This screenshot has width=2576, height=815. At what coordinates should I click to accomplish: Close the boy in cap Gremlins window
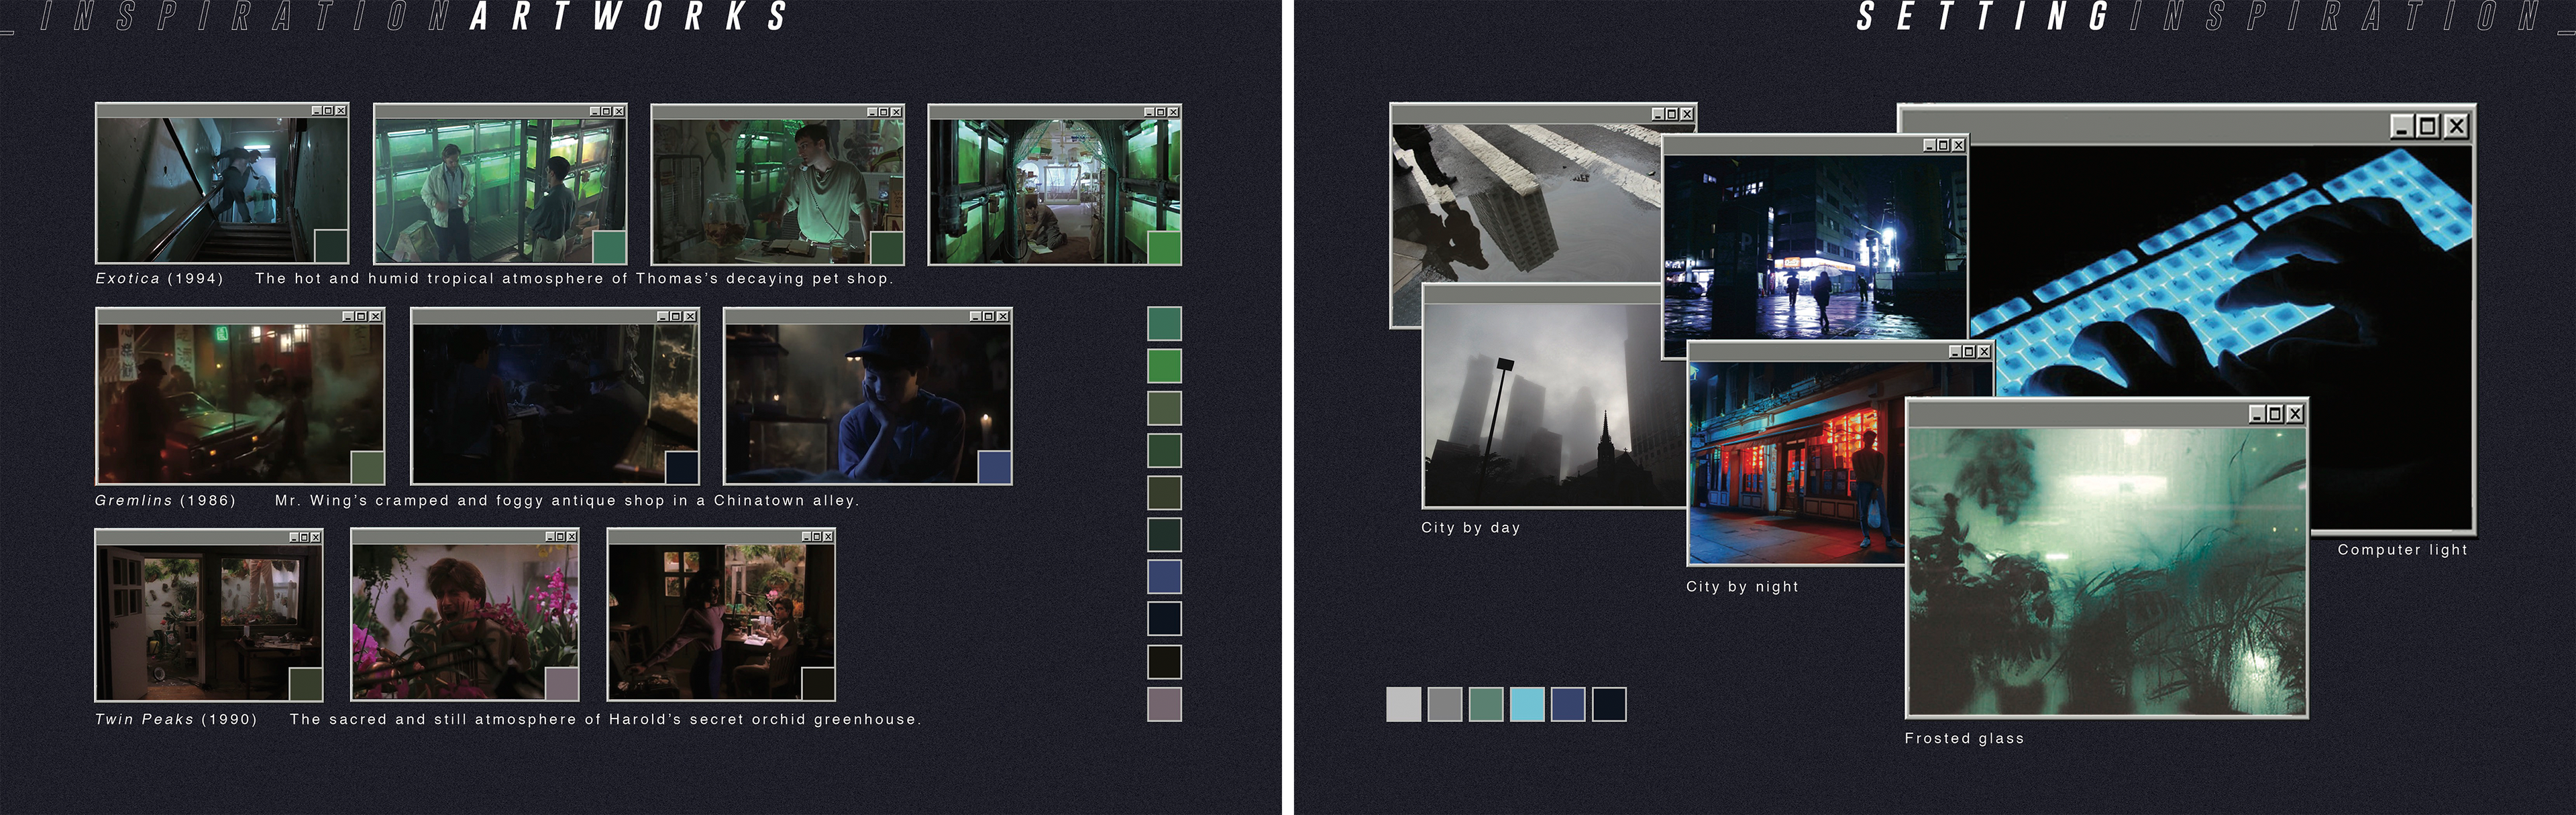1003,316
